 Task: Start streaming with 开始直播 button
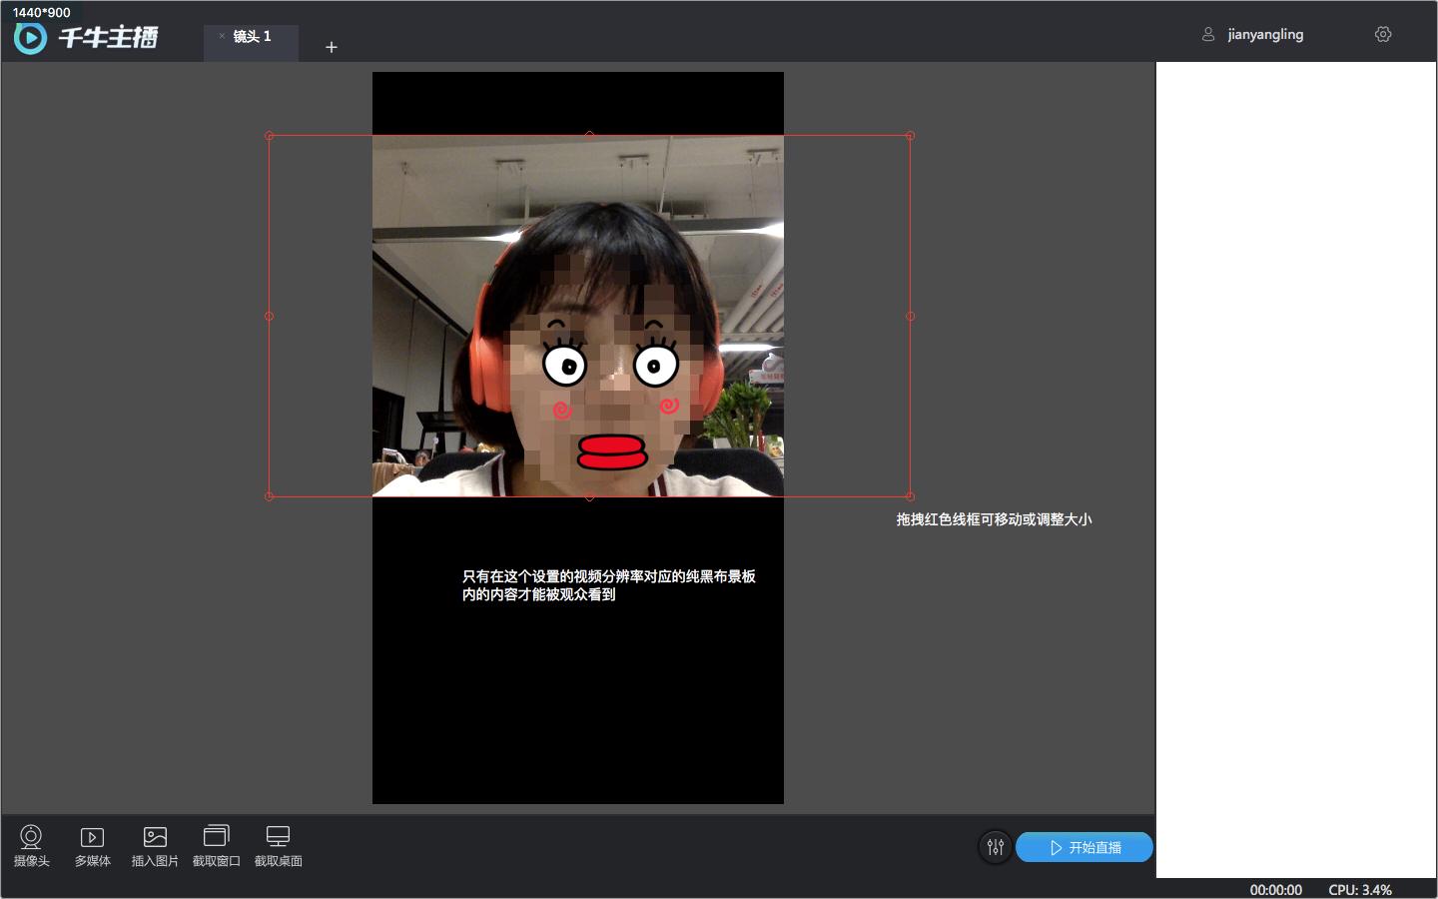pos(1084,847)
